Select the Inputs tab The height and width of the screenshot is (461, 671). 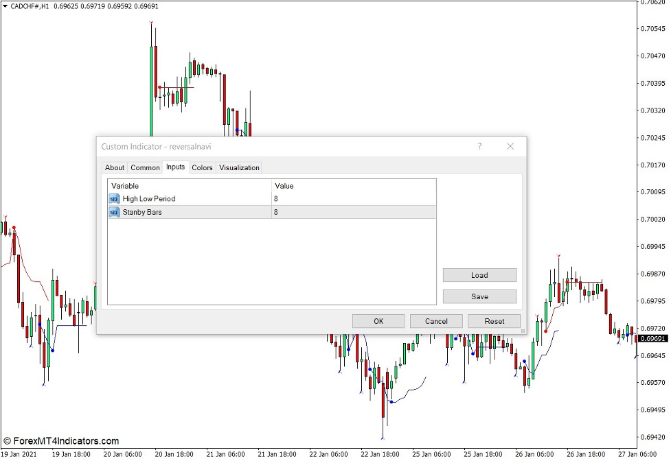click(x=175, y=167)
